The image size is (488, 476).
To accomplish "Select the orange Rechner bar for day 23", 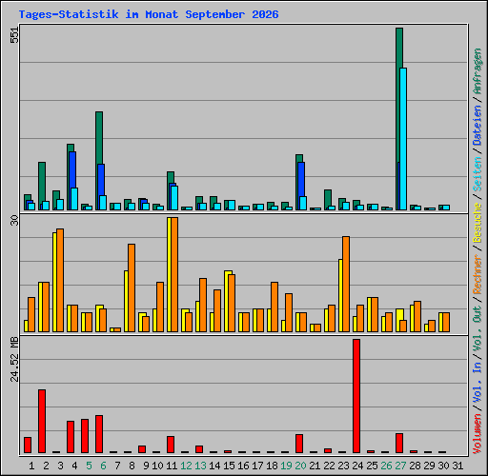I will coord(346,285).
